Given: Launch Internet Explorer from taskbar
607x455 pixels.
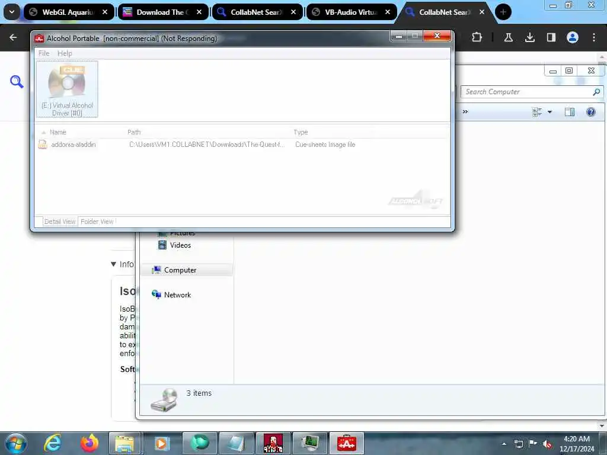Looking at the screenshot, I should (x=53, y=443).
